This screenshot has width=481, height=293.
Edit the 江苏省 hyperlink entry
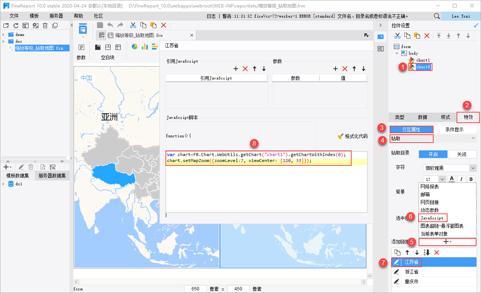coord(396,262)
